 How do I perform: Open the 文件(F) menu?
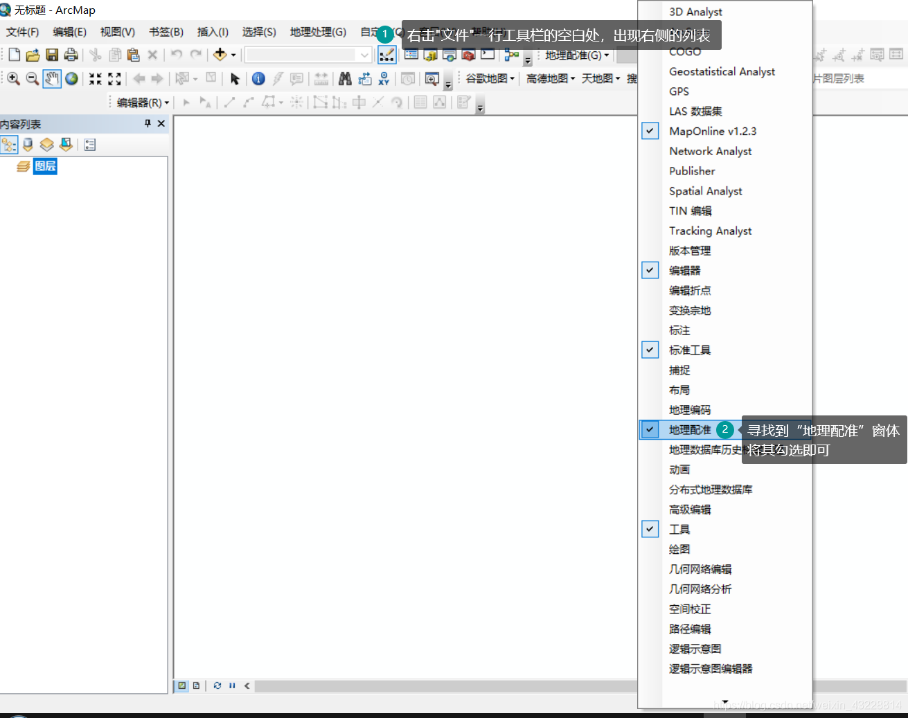[x=22, y=32]
